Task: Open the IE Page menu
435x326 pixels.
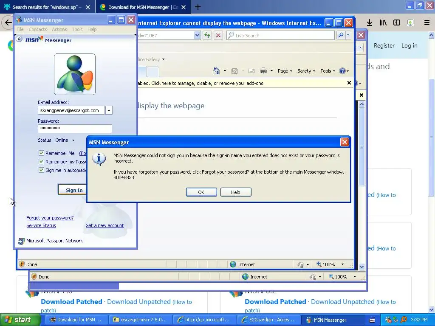Action: 285,71
